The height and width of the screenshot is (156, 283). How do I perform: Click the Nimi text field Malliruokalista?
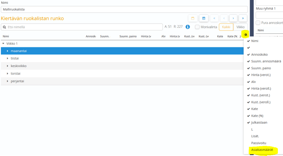pos(124,9)
